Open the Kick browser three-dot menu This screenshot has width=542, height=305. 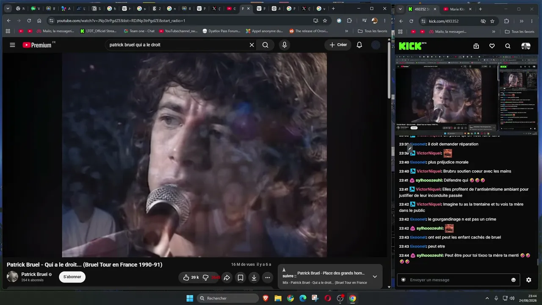[532, 21]
